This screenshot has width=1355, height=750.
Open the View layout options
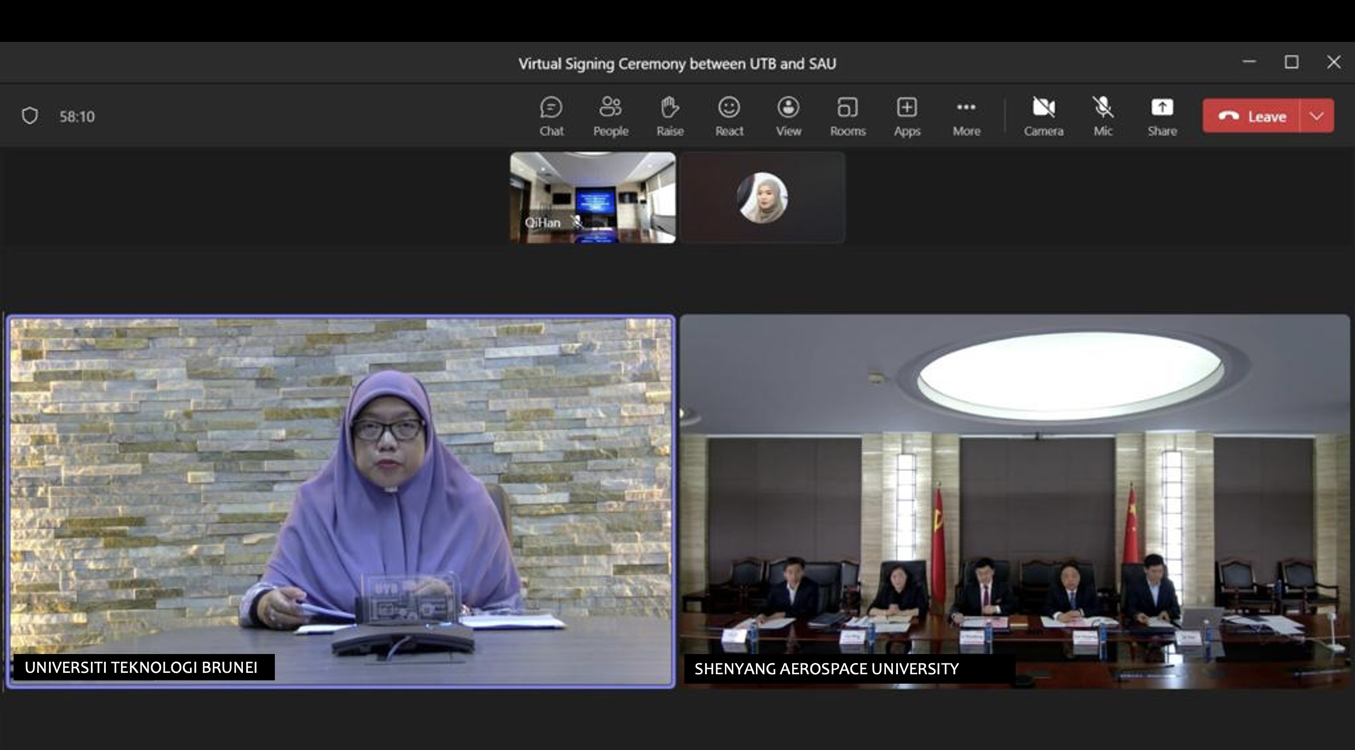[x=788, y=117]
